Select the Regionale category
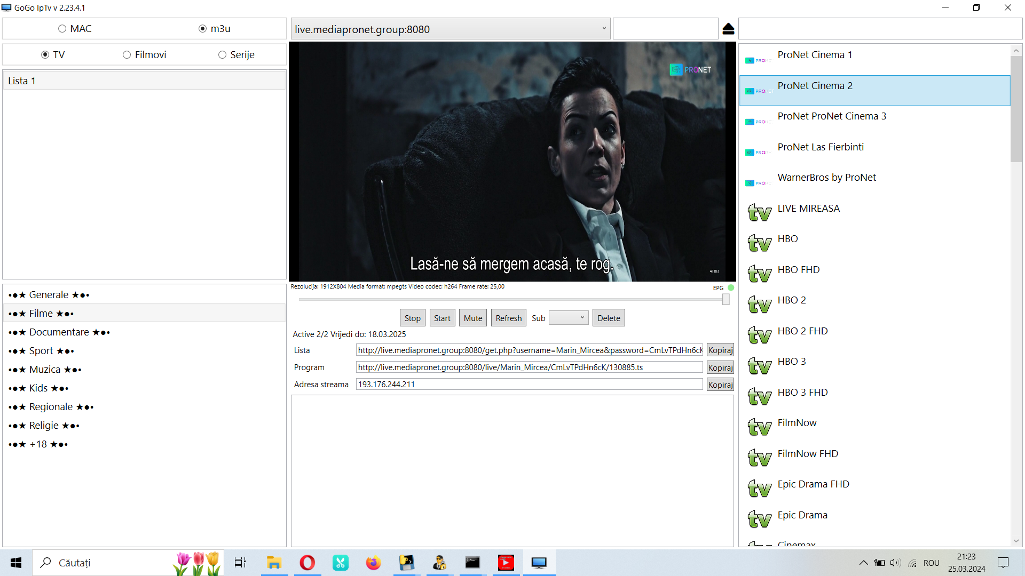This screenshot has width=1025, height=576. click(x=144, y=407)
